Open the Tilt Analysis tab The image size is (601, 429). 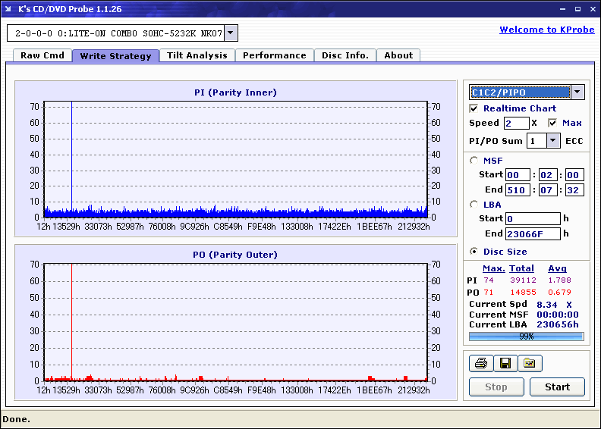point(197,55)
